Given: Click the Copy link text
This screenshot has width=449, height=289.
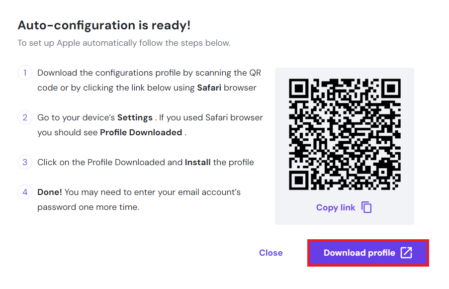Looking at the screenshot, I should 336,207.
